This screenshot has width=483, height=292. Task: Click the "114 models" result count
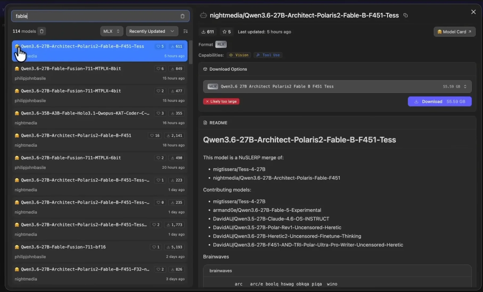(x=24, y=31)
